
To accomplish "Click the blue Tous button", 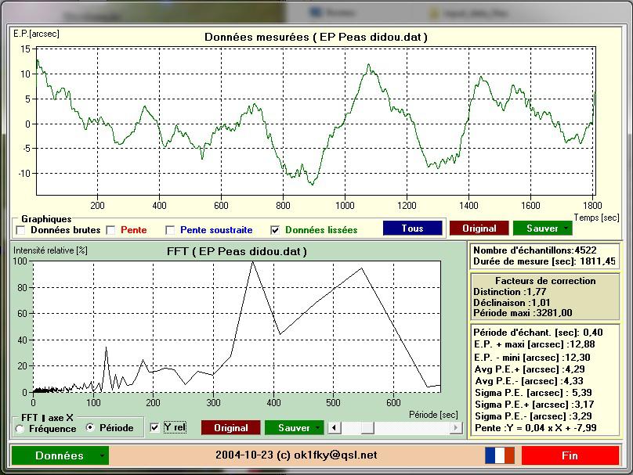I will (413, 229).
